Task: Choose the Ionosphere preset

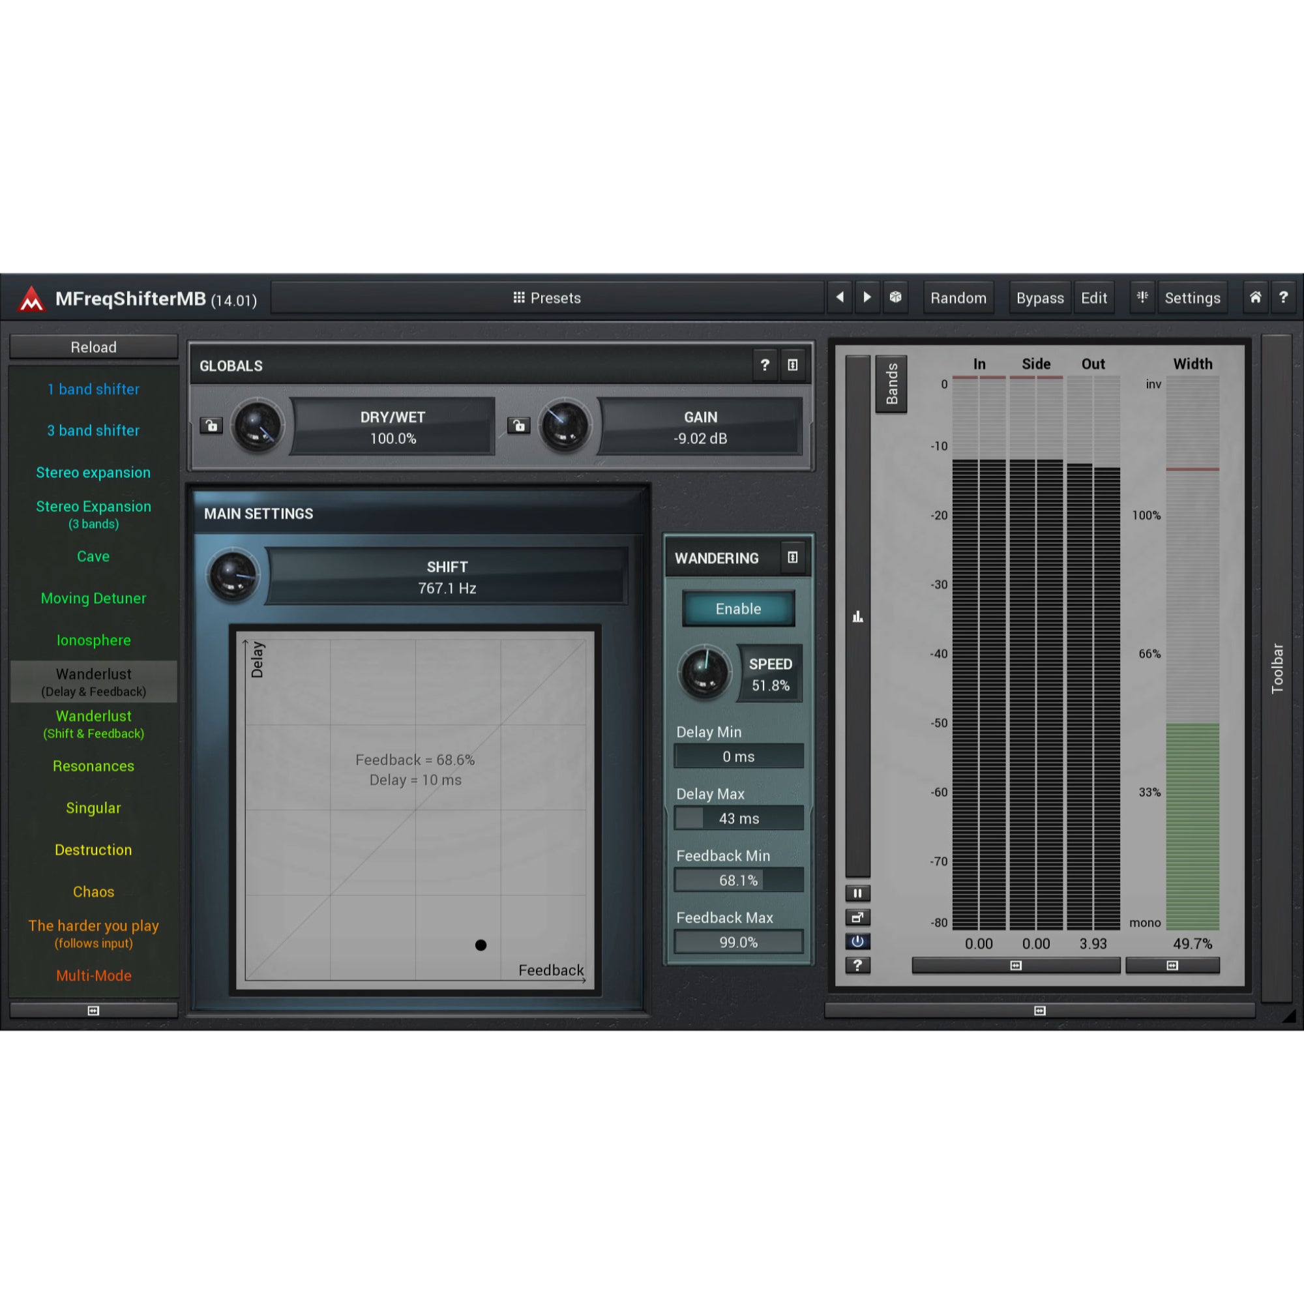Action: tap(94, 640)
